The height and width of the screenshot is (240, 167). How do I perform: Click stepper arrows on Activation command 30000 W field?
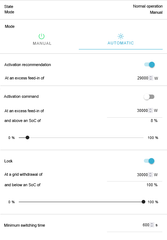point(150,110)
